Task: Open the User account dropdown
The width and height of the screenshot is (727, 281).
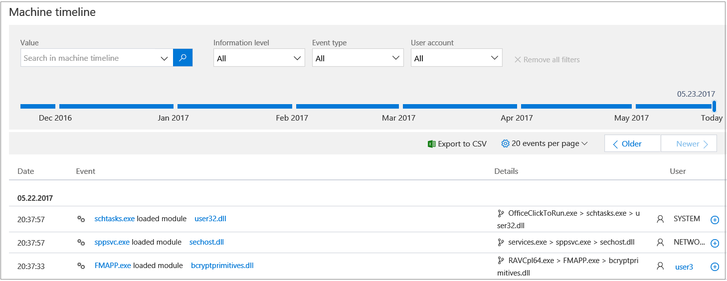Action: pyautogui.click(x=456, y=58)
